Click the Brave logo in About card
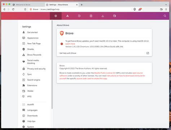The width and height of the screenshot is (171, 130). coord(62,33)
